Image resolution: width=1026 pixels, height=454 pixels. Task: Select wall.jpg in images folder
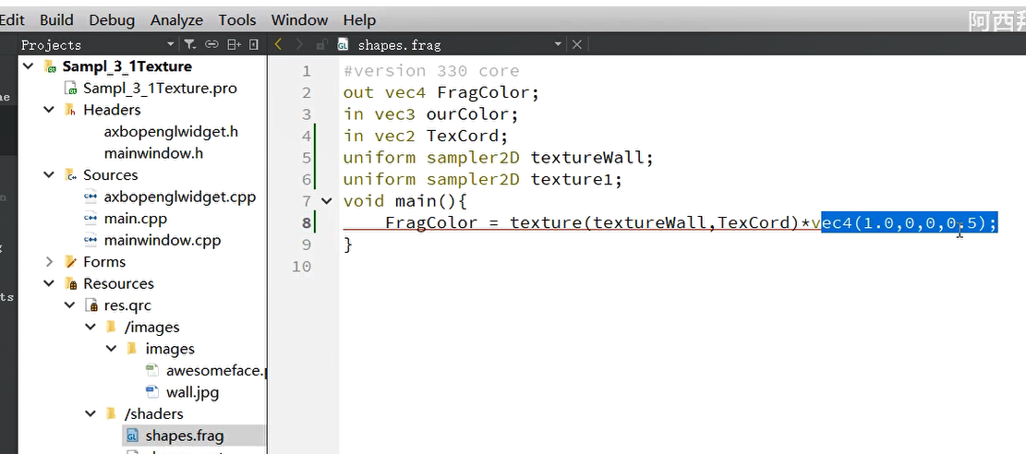pyautogui.click(x=192, y=392)
